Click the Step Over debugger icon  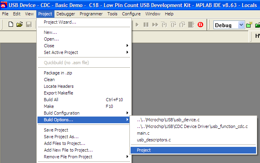pyautogui.click(x=173, y=25)
